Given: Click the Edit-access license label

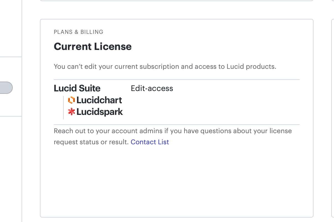Looking at the screenshot, I should (x=152, y=88).
